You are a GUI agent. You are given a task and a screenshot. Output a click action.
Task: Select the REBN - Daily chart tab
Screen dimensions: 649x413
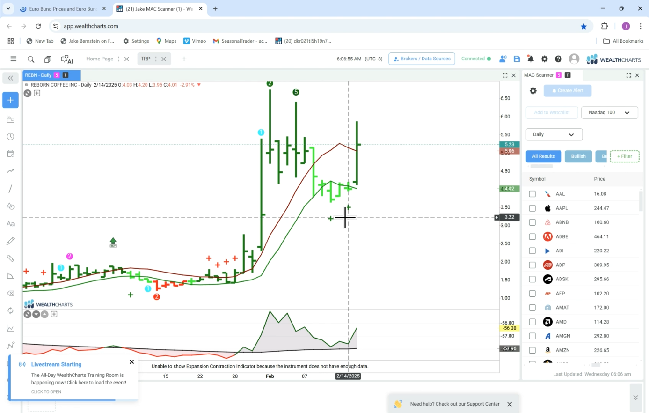(51, 75)
